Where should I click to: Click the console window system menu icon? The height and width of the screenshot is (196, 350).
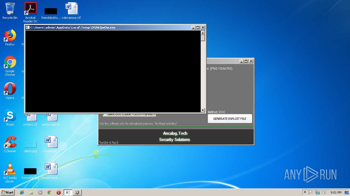(x=28, y=27)
